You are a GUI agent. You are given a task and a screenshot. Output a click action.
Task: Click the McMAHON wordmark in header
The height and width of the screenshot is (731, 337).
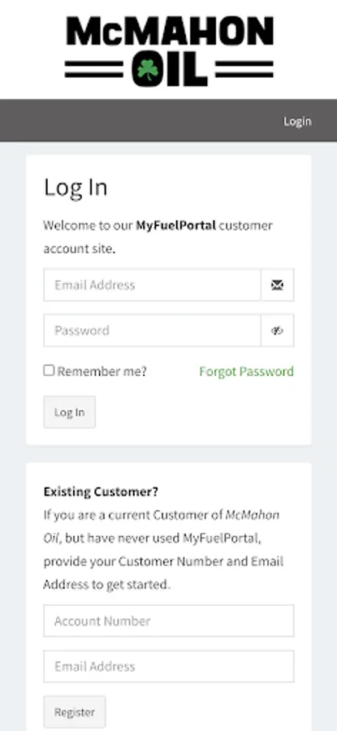(170, 31)
